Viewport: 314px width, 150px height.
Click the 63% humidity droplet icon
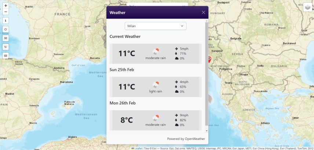click(176, 87)
